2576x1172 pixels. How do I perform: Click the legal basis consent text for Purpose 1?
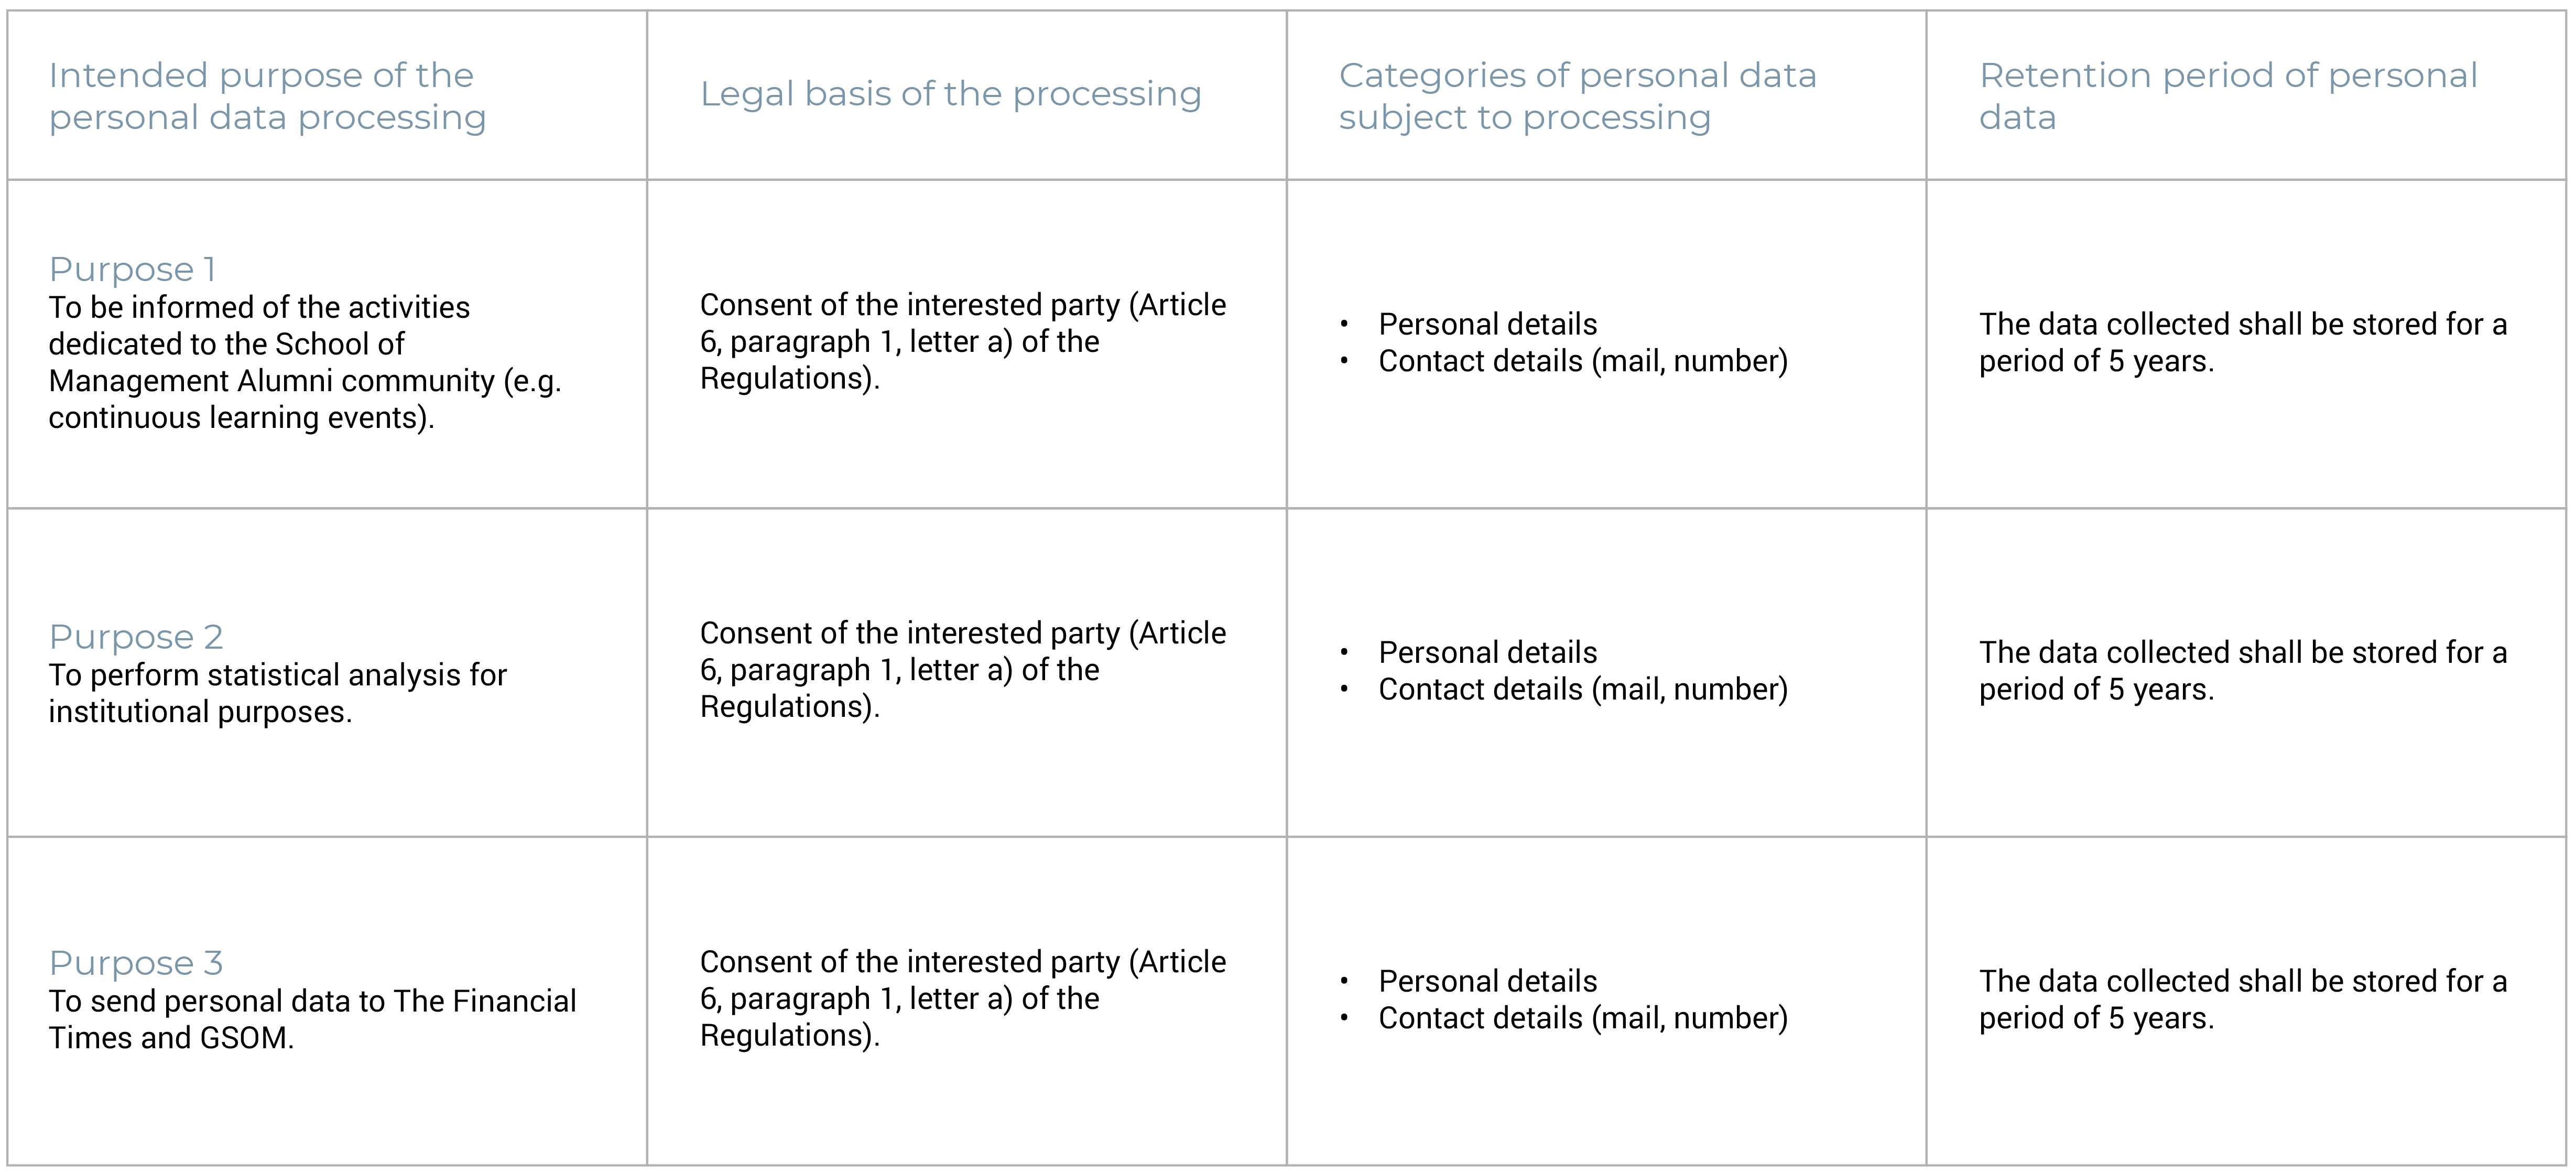tap(962, 341)
